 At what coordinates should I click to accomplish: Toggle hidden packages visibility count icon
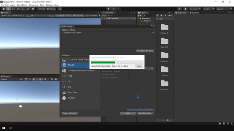click(171, 16)
